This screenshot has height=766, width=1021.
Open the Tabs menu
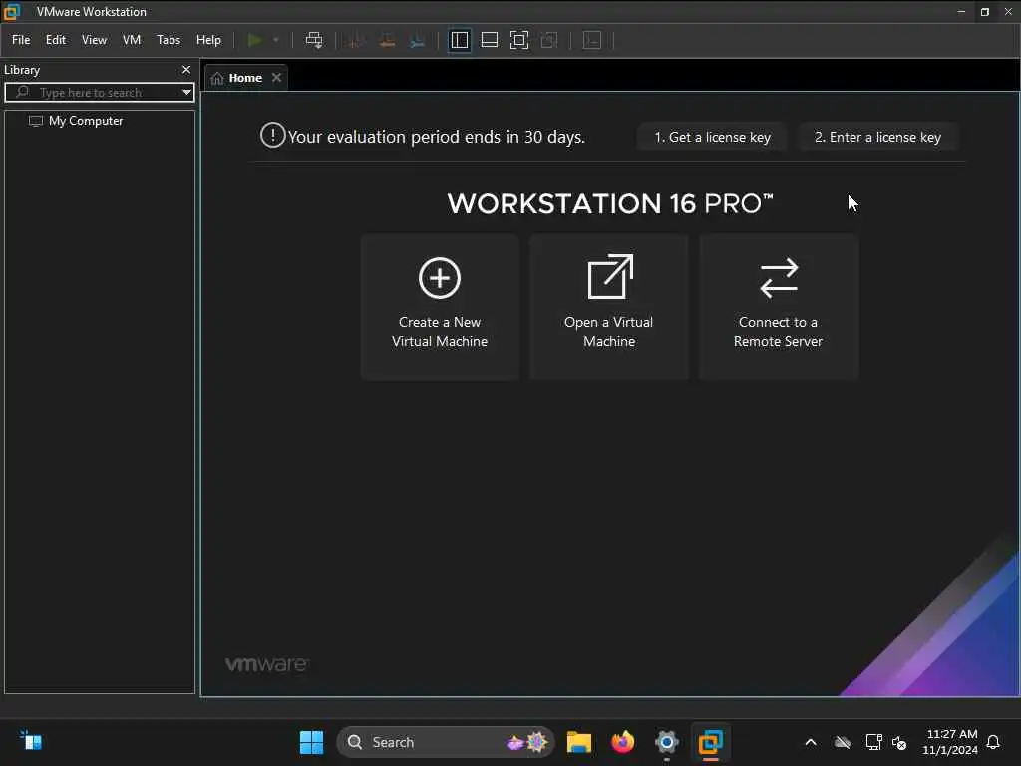(168, 40)
